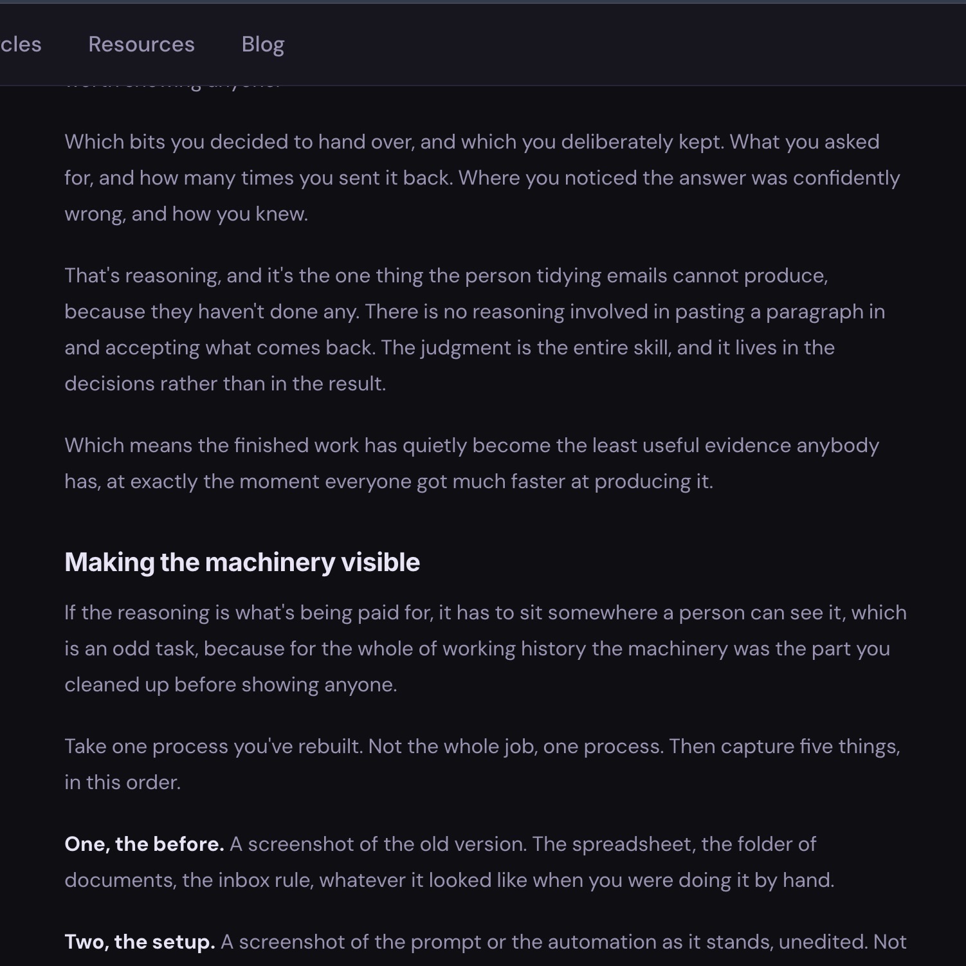
Task: Click the line starting "for, and how many times"
Action: [x=482, y=178]
